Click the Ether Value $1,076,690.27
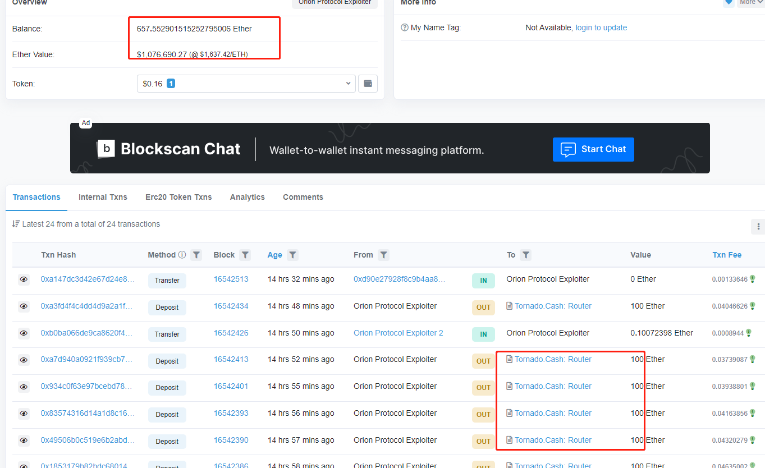The image size is (765, 468). coord(162,54)
